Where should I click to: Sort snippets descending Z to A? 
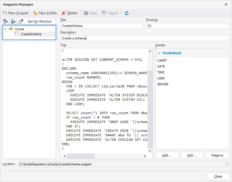point(13,21)
